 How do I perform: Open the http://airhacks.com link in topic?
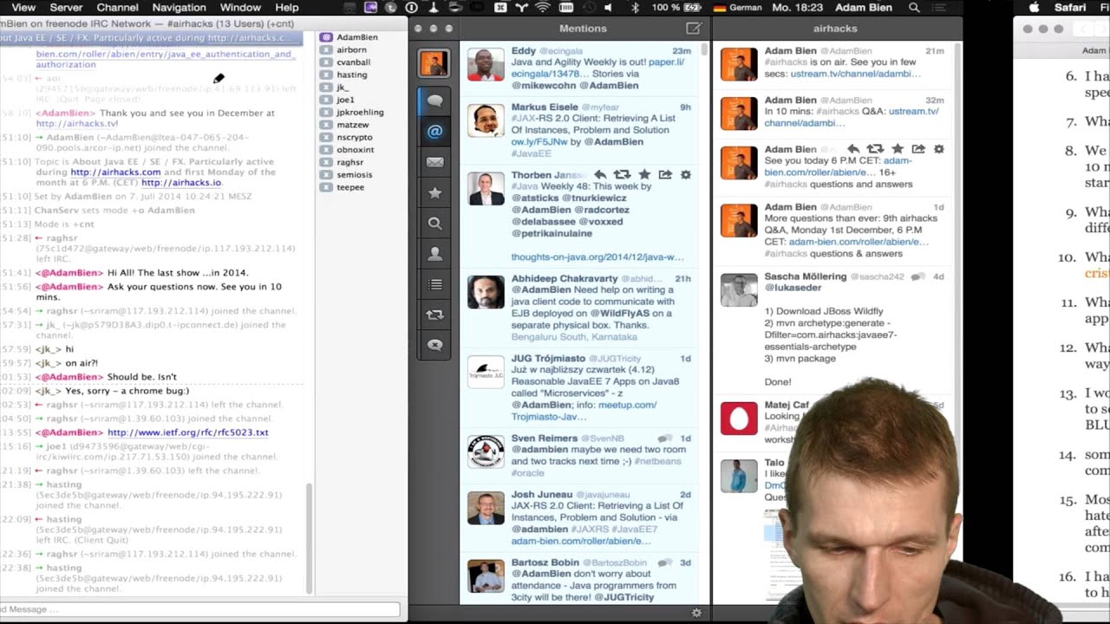[x=115, y=172]
